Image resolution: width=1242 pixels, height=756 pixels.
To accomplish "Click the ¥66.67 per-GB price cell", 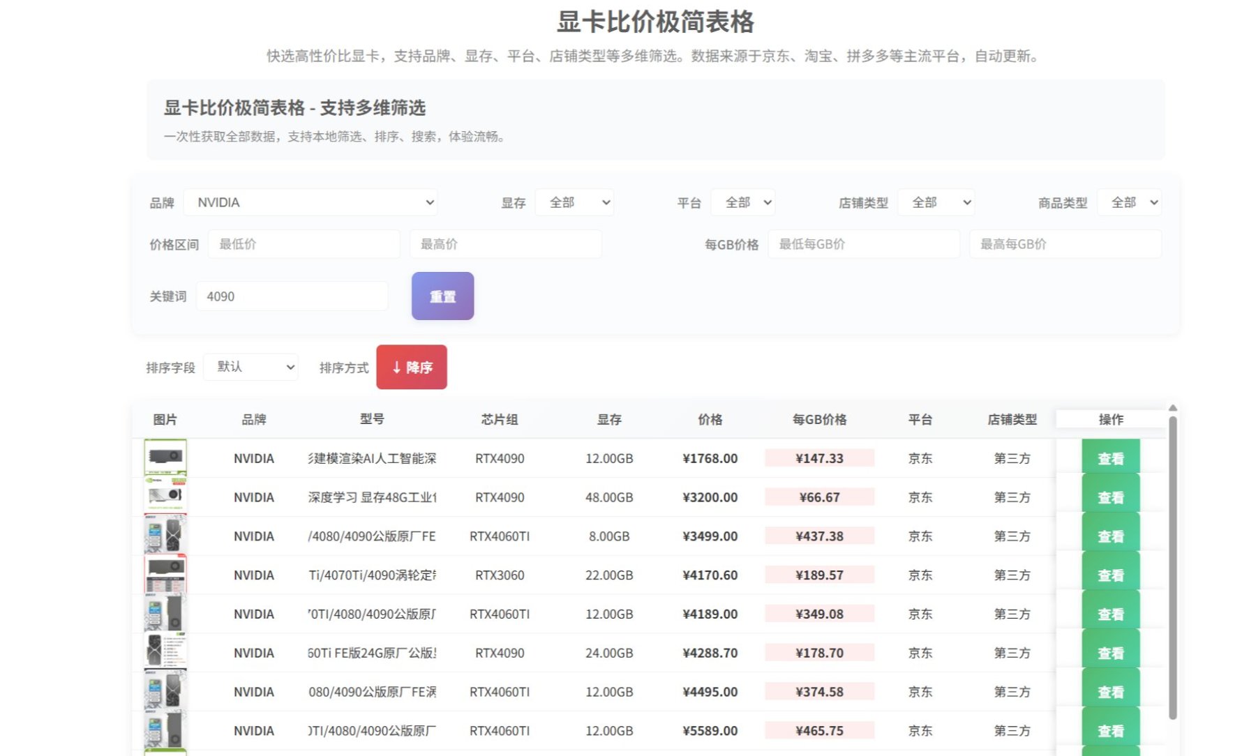I will tap(819, 497).
